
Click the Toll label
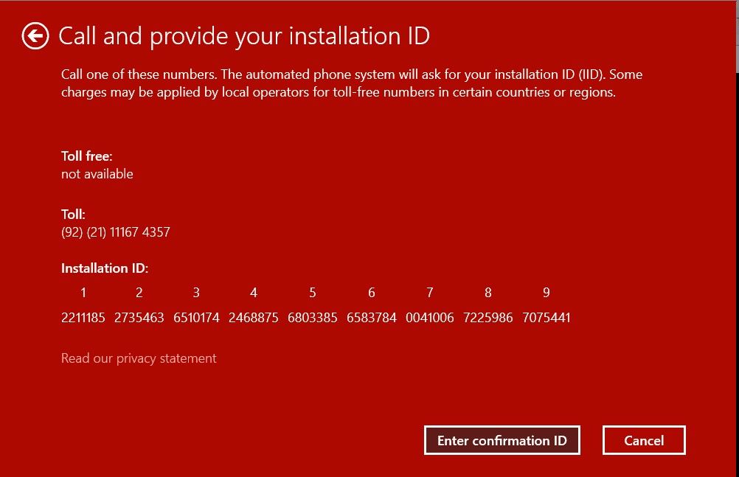[72, 215]
